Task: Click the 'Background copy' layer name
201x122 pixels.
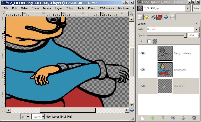Action: coord(182,53)
